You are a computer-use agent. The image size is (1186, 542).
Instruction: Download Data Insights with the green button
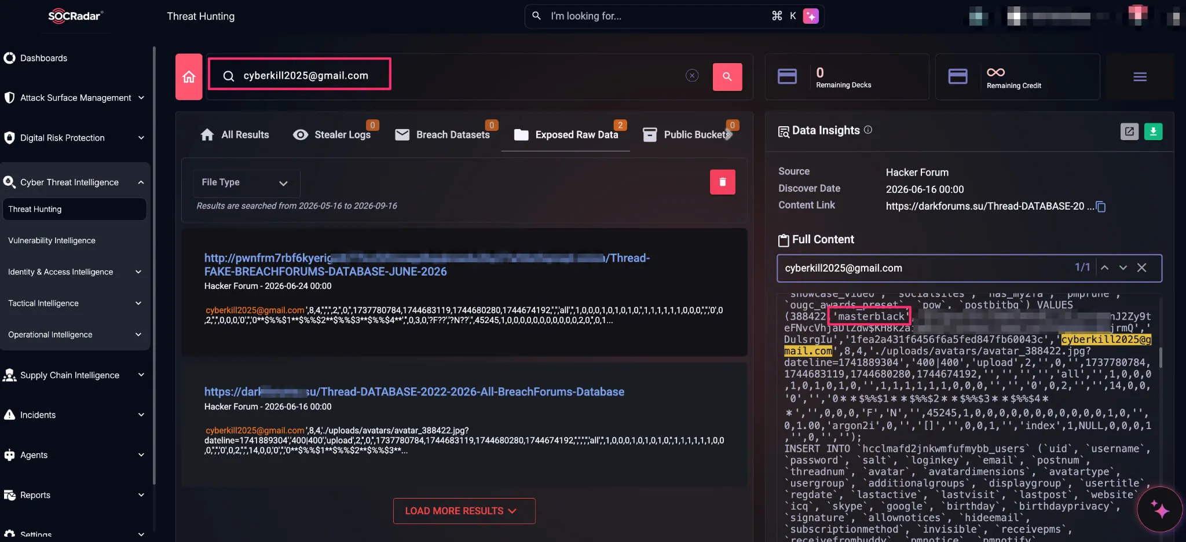click(x=1153, y=131)
